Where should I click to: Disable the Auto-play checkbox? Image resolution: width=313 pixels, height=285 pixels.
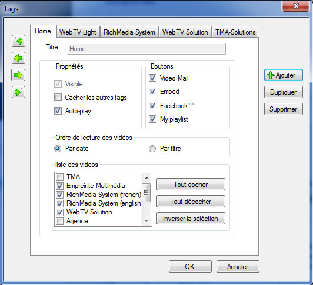coord(58,111)
